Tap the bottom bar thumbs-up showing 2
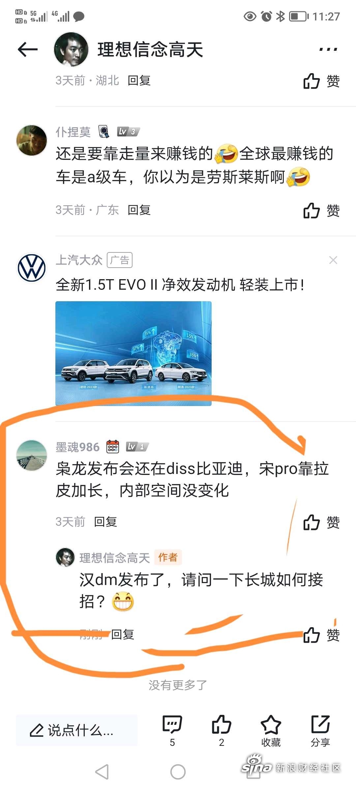This screenshot has height=791, width=356. [x=222, y=730]
